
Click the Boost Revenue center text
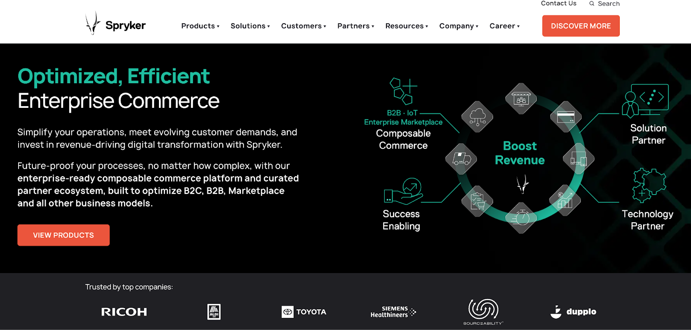(x=520, y=153)
